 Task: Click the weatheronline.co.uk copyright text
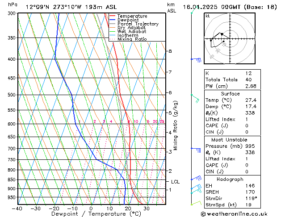click(234, 214)
